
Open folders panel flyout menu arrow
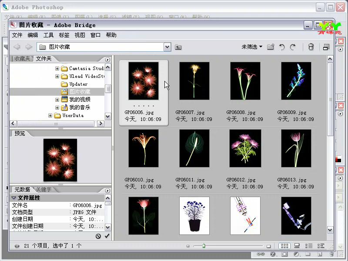107,60
